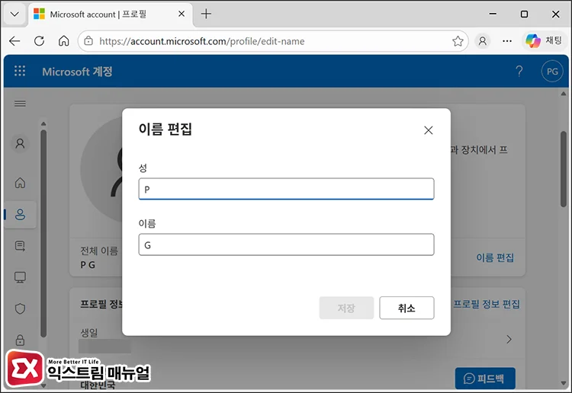Open the 피드백 button

click(x=485, y=379)
